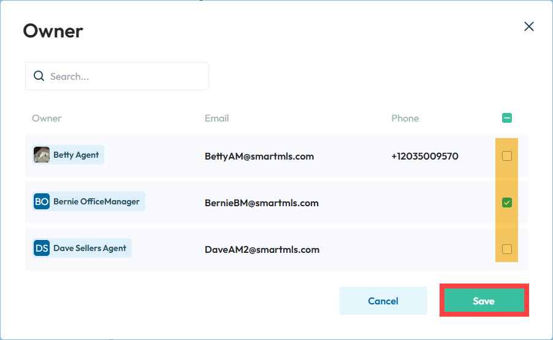The width and height of the screenshot is (553, 340).
Task: Toggle the select-all checkbox in header
Action: pos(507,118)
